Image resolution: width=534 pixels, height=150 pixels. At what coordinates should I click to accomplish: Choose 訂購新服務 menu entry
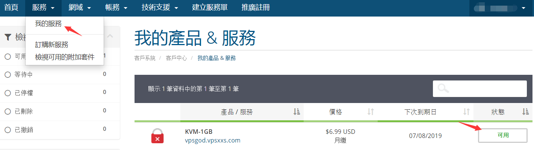point(52,45)
